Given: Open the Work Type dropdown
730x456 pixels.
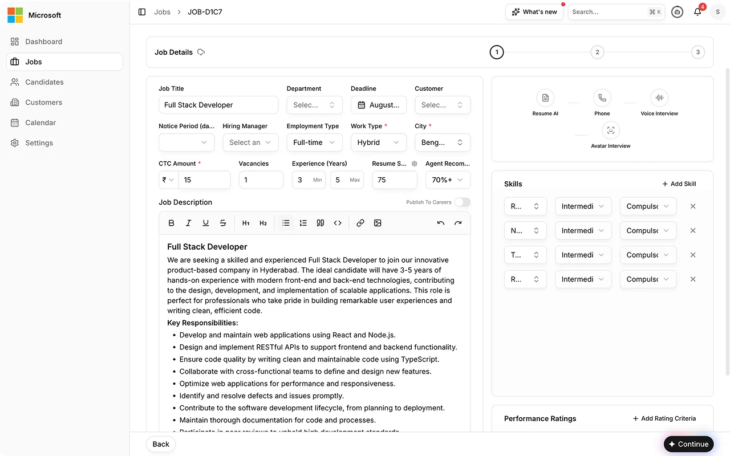Looking at the screenshot, I should [379, 142].
